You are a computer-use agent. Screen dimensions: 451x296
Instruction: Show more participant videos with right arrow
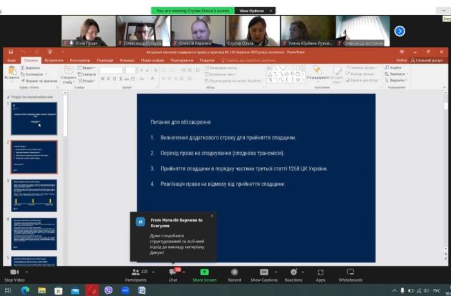399,30
